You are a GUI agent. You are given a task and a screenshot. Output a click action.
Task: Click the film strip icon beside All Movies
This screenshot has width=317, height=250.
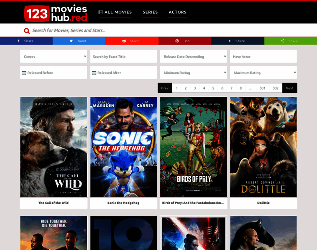coord(101,12)
